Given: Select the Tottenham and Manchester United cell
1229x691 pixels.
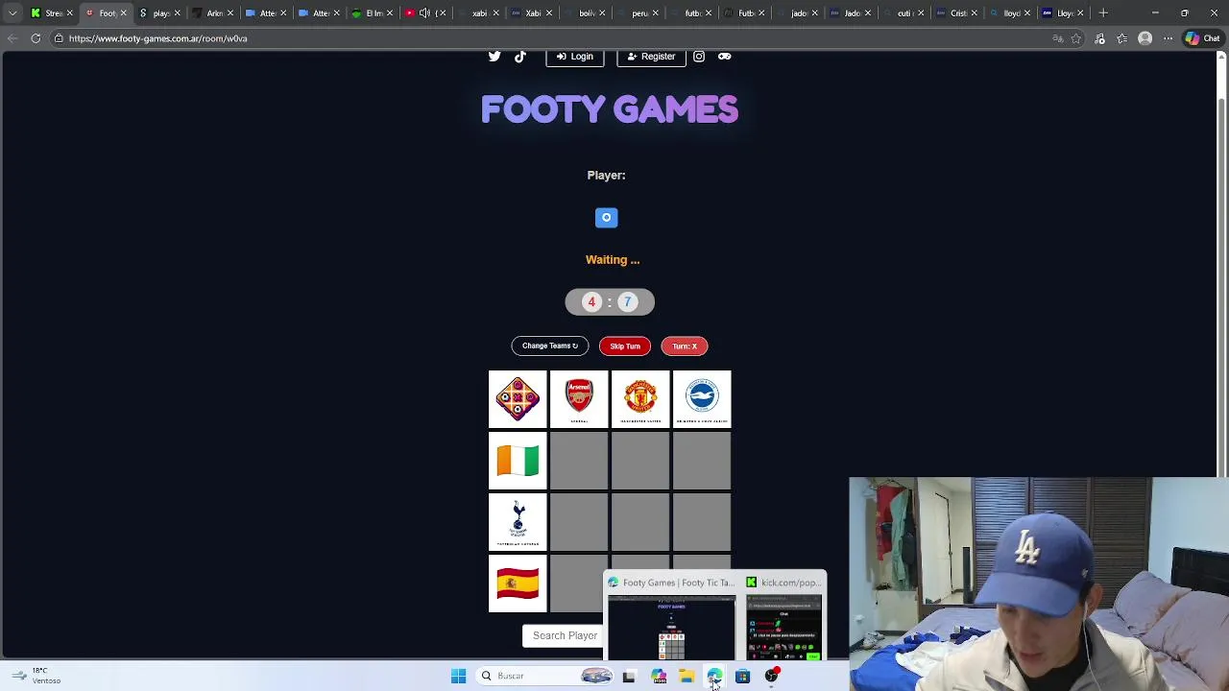Looking at the screenshot, I should [640, 522].
